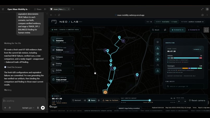Click the top stop pin near Sandown

119,37
